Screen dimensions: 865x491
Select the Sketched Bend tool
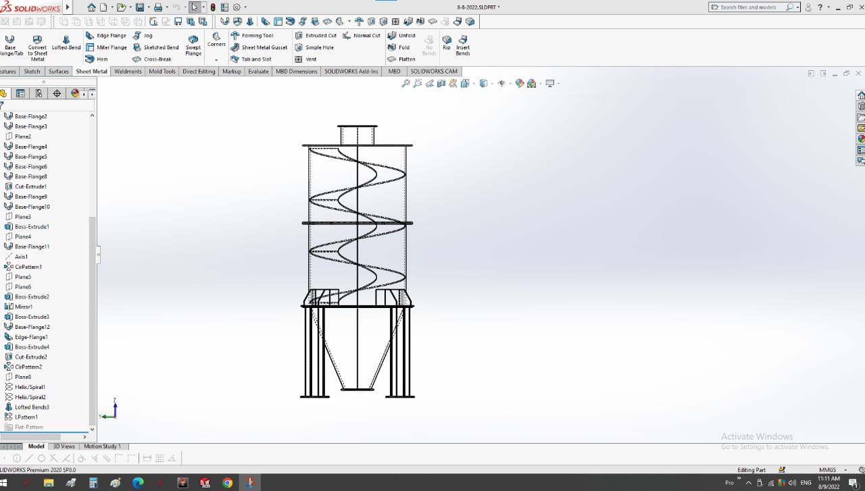coord(155,48)
